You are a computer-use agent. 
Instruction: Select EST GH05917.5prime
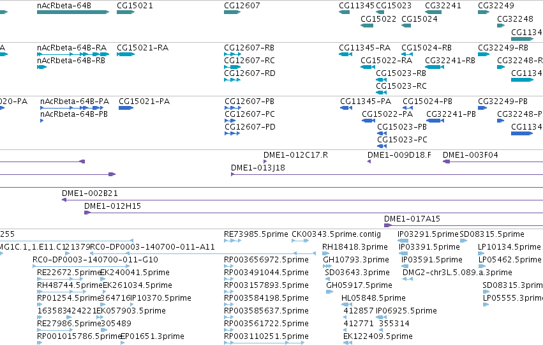[x=329, y=292]
